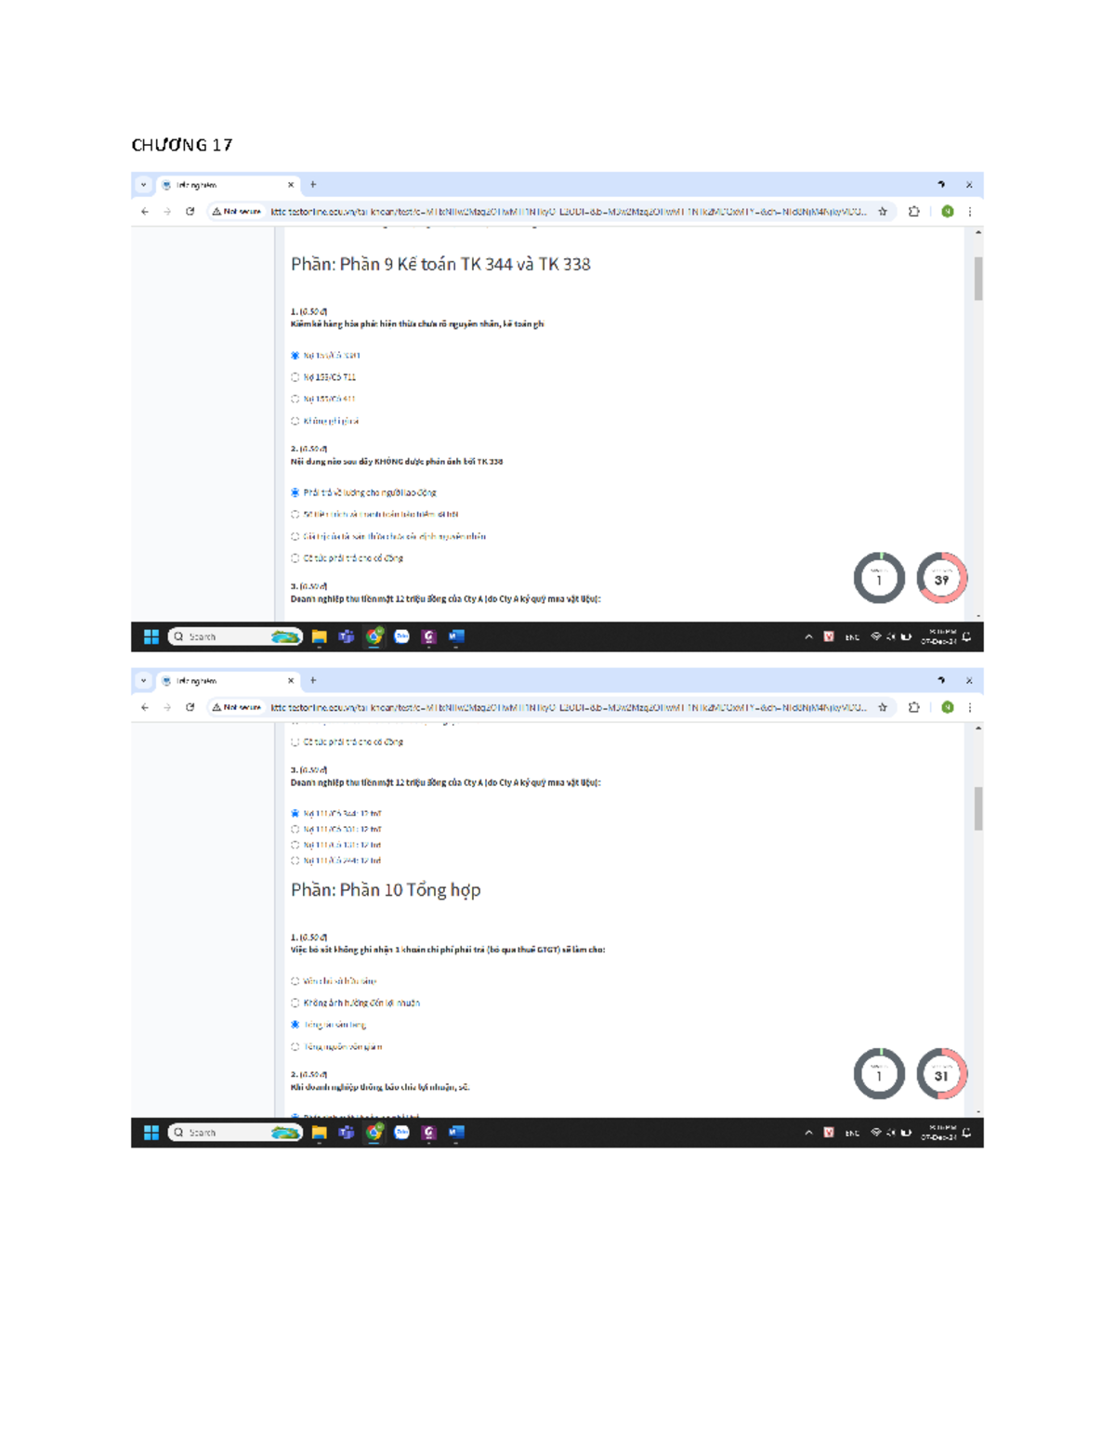Click Search box in lower taskbar

[235, 1132]
